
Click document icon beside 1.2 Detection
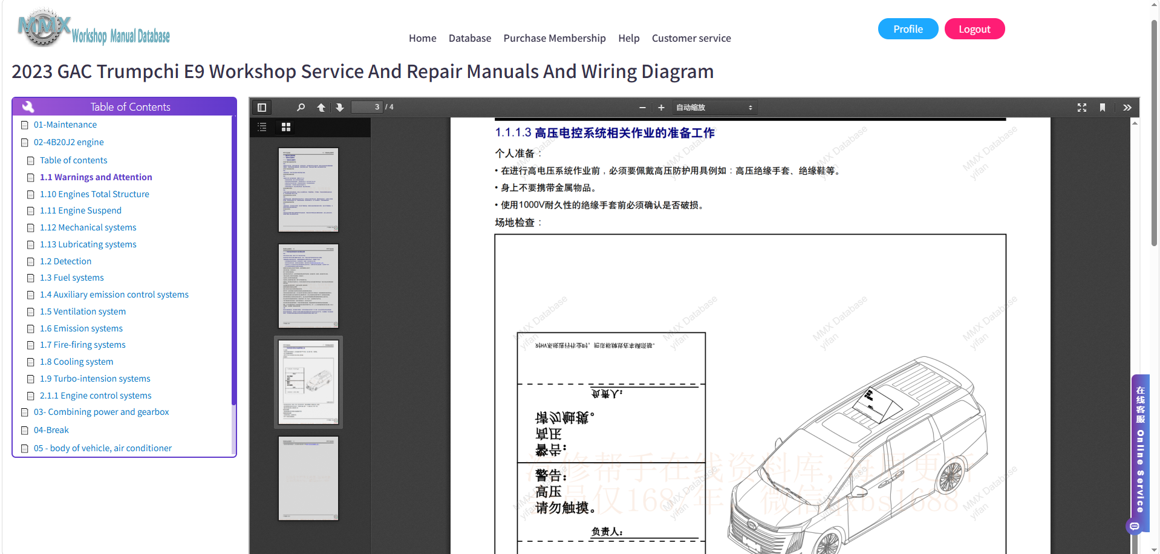[31, 262]
